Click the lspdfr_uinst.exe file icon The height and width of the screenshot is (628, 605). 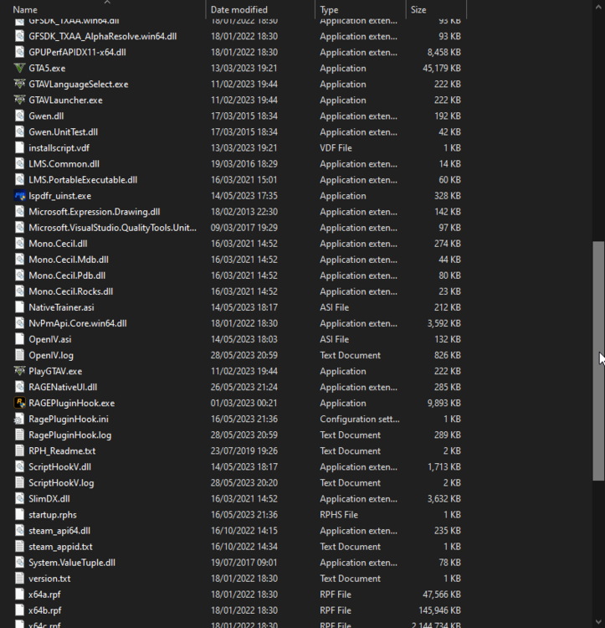(19, 196)
